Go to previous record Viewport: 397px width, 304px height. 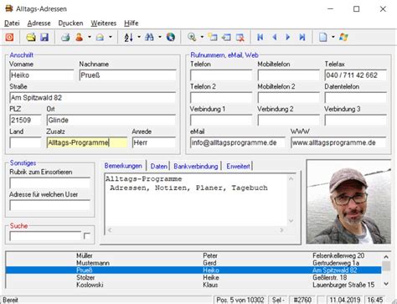point(275,37)
